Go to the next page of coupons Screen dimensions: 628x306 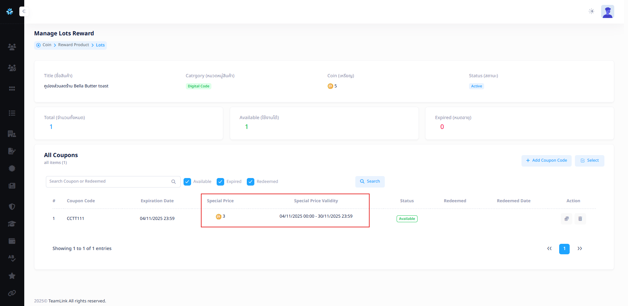[579, 249]
